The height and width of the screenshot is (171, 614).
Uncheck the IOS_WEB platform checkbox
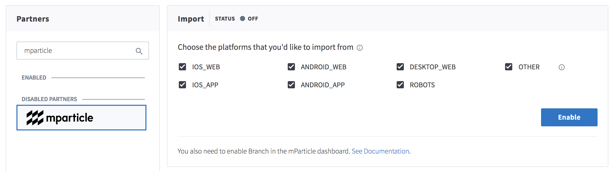pos(182,67)
